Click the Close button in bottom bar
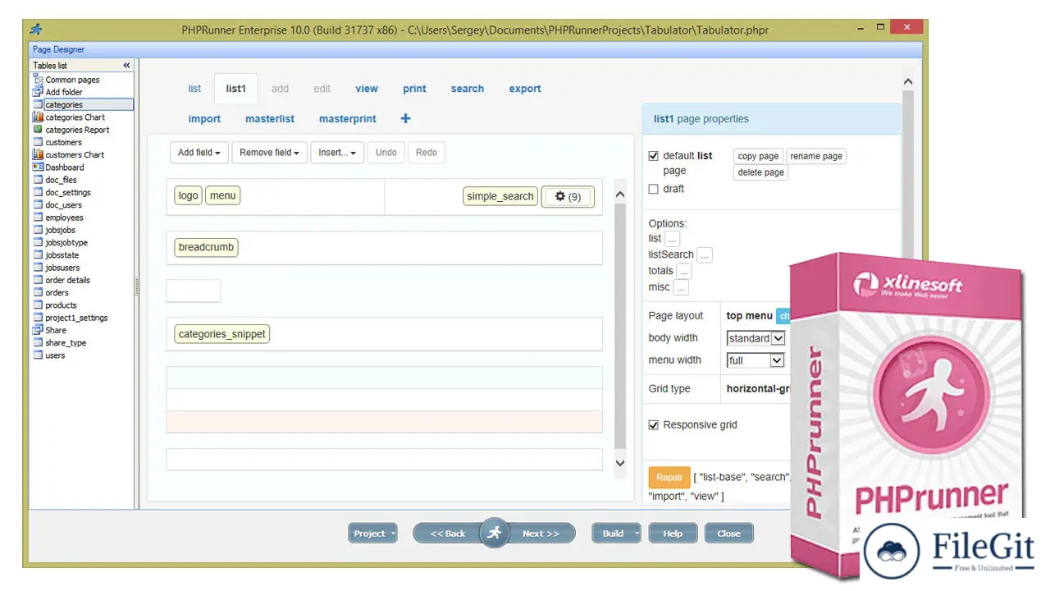The width and height of the screenshot is (1050, 591). (x=729, y=534)
